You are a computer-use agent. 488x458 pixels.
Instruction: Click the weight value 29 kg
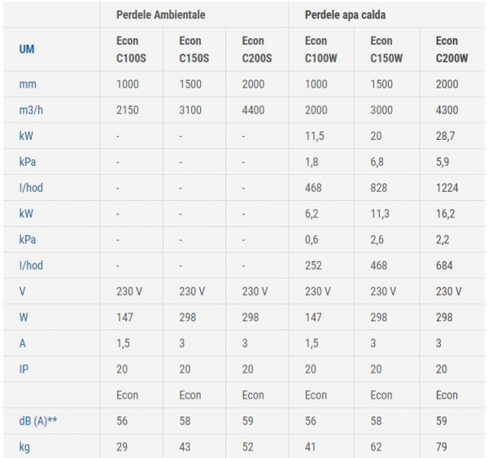coord(123,447)
